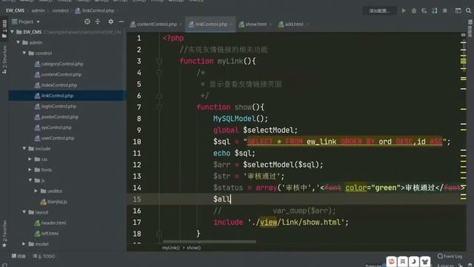Expand the model folder
The image size is (474, 267).
[x=24, y=244]
